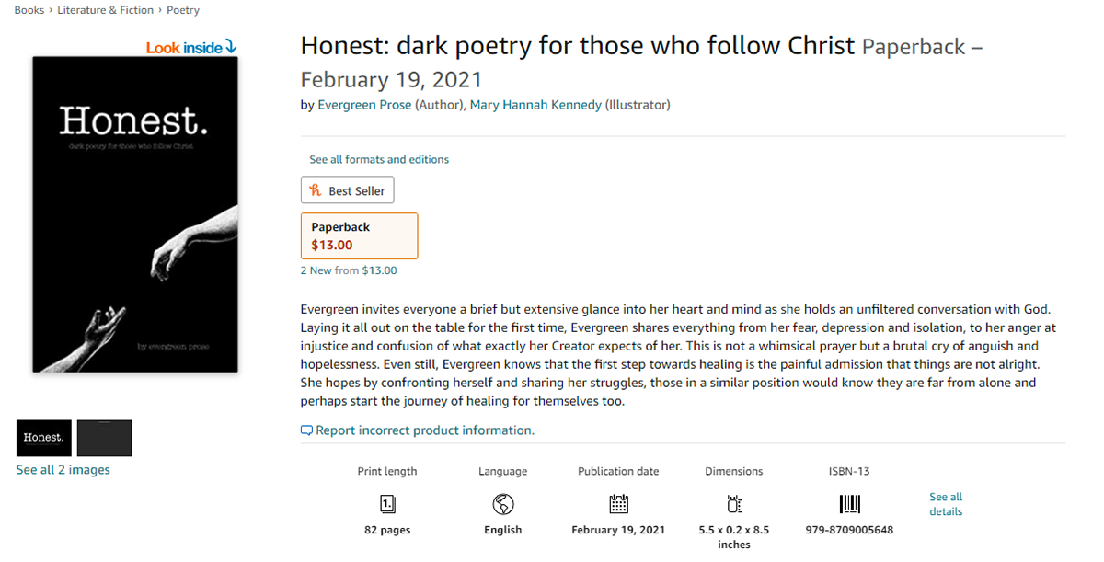View 2 New from $13.00 offers
The width and height of the screenshot is (1104, 562).
pos(349,270)
